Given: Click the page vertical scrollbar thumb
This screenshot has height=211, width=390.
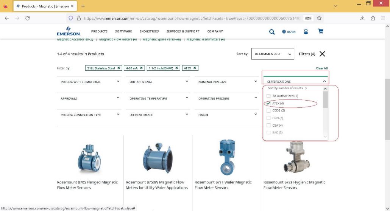Looking at the screenshot, I should 387,109.
